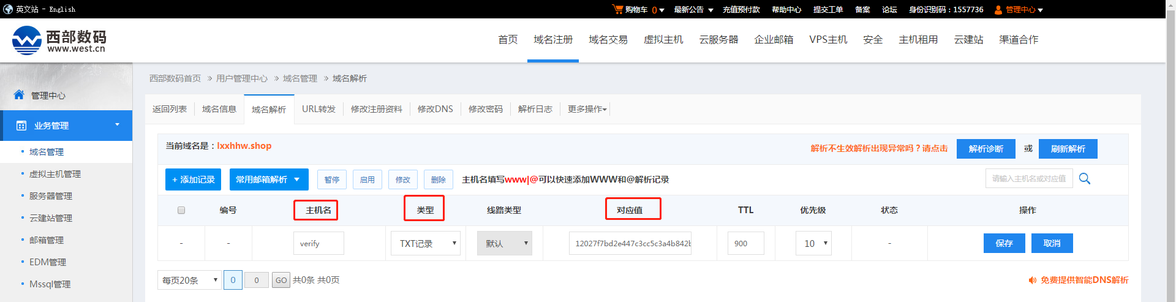Open the 修改DNS tab
The width and height of the screenshot is (1176, 302).
435,109
